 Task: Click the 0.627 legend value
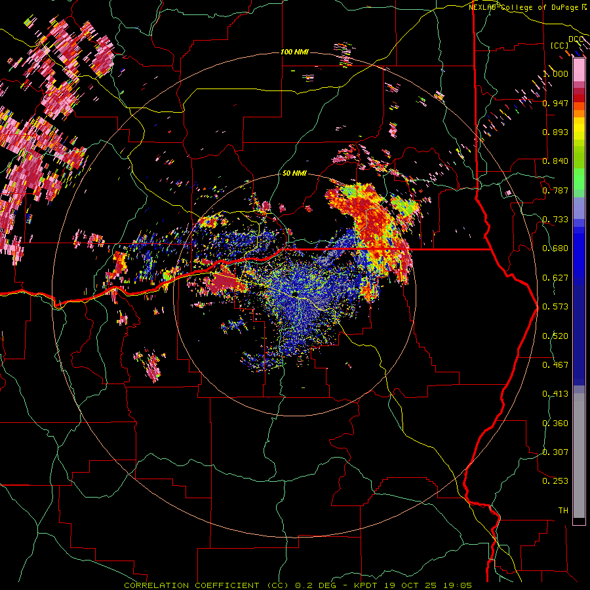[x=555, y=278]
